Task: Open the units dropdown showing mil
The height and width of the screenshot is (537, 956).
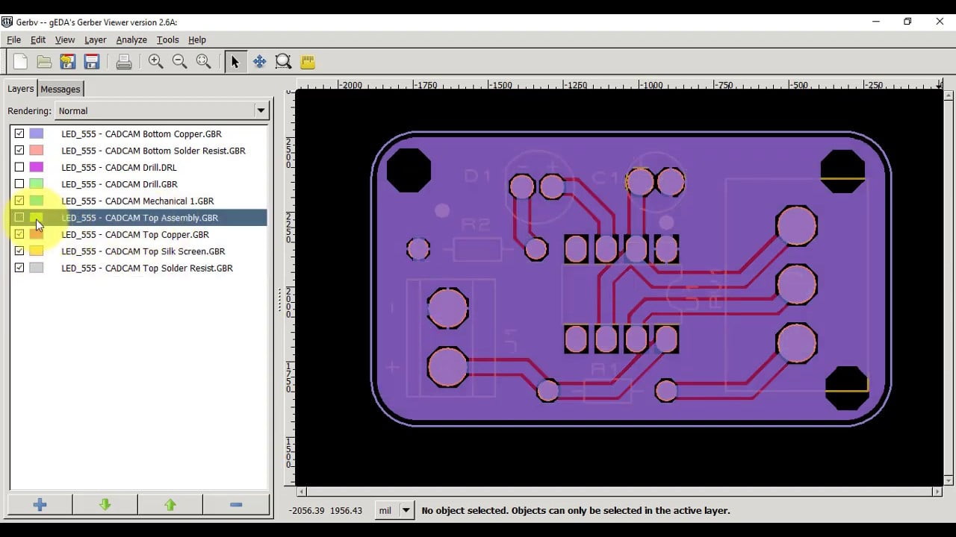Action: click(394, 510)
